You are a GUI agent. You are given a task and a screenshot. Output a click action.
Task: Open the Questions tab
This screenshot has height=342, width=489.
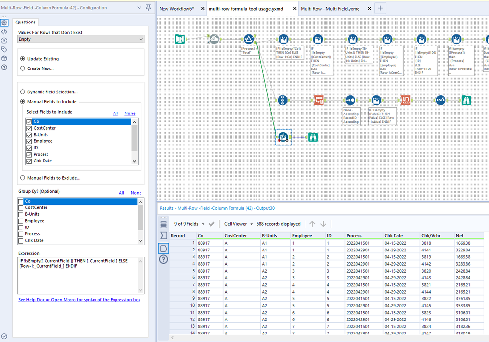[x=25, y=22]
